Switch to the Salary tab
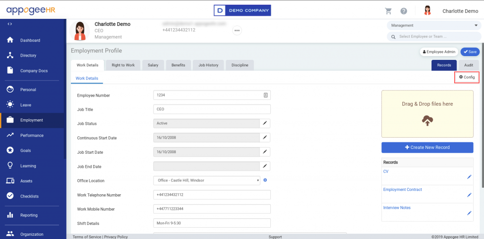484x239 pixels. (x=153, y=65)
